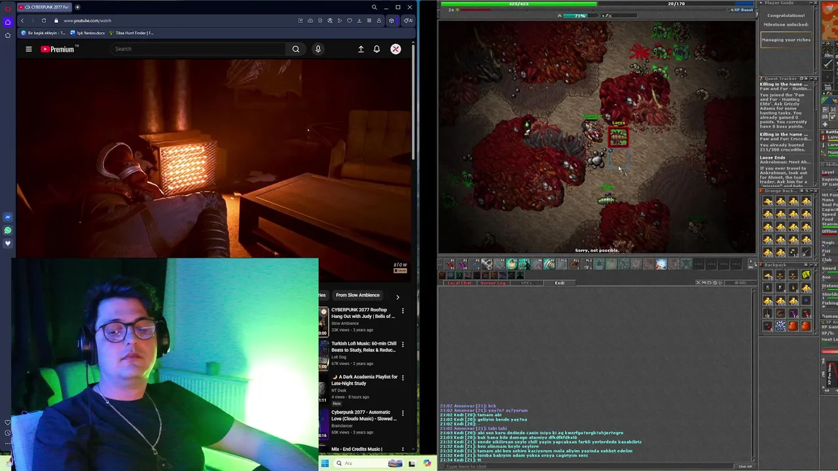Close the Player Guide panel

[x=814, y=3]
